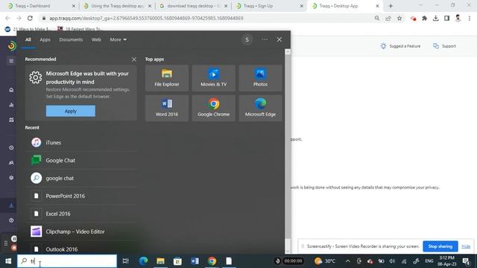This screenshot has width=477, height=268.
Task: Switch to the Documents search tab
Action: tap(71, 39)
